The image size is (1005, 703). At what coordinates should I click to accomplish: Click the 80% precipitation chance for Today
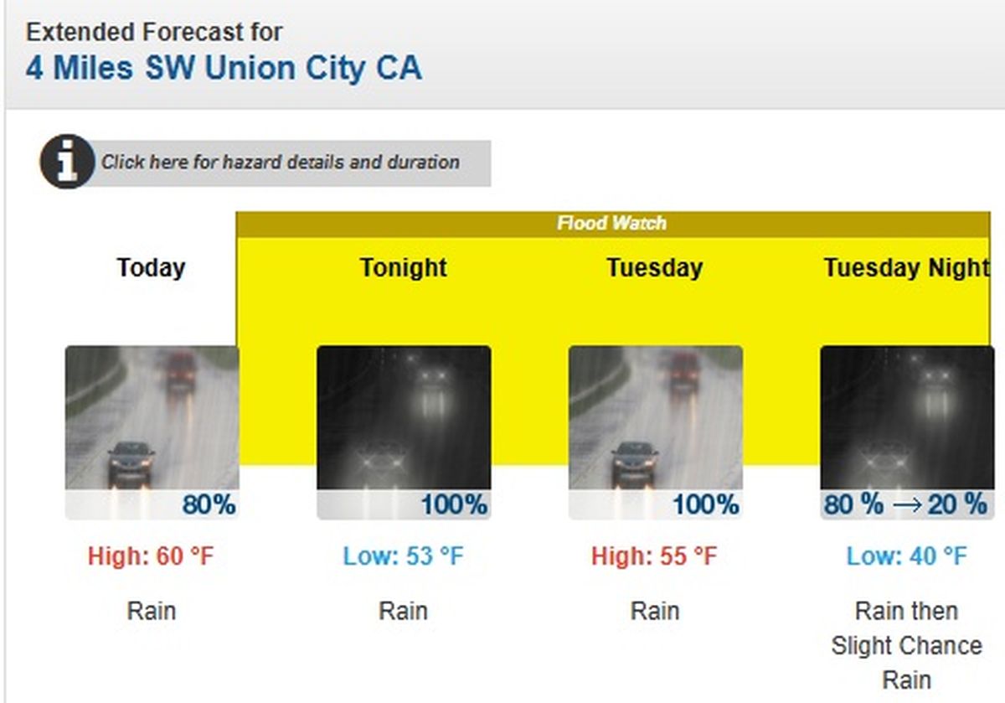209,505
